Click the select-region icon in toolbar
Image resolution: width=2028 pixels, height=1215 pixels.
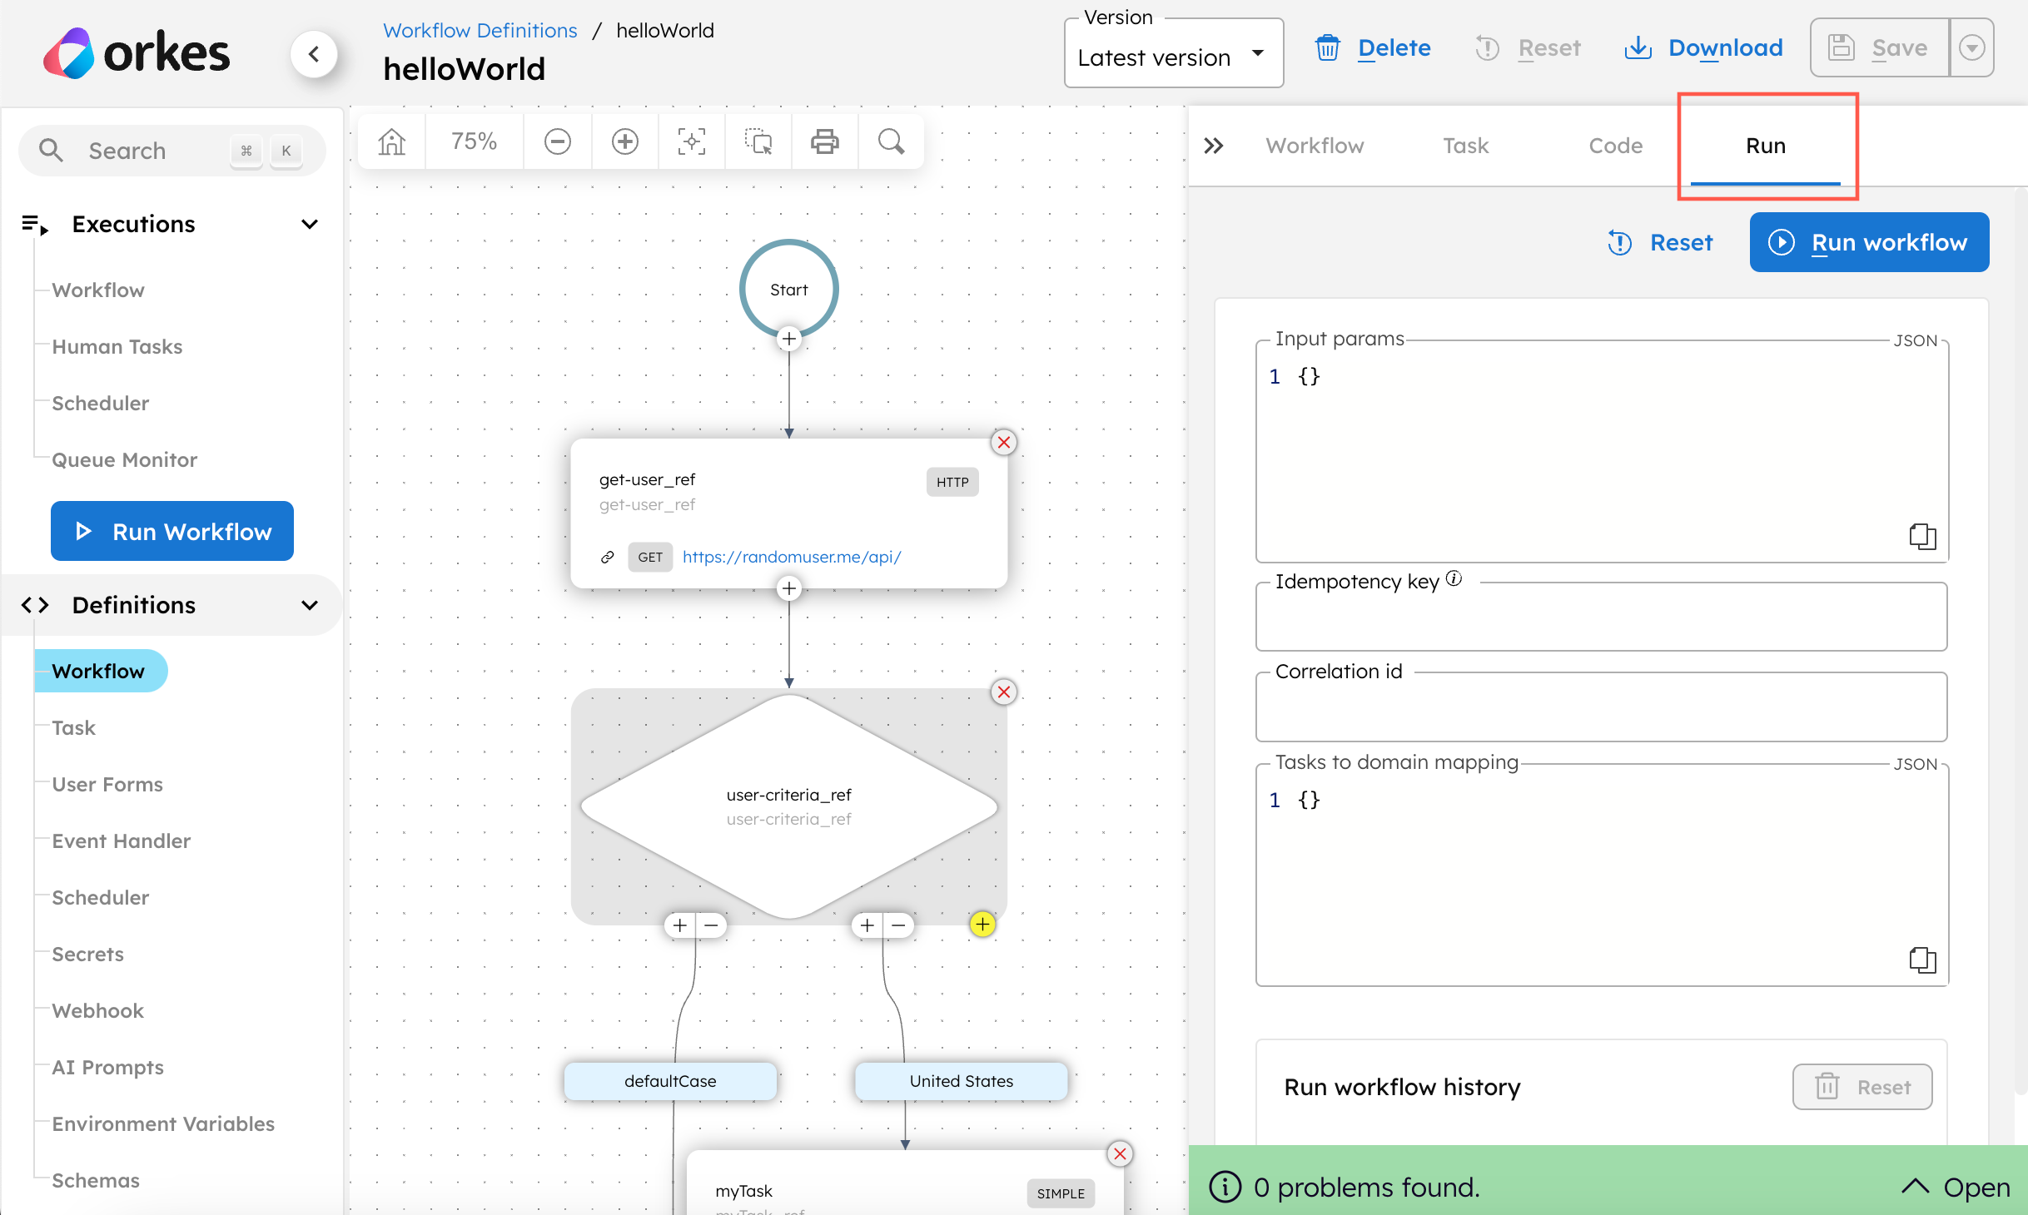pyautogui.click(x=758, y=141)
